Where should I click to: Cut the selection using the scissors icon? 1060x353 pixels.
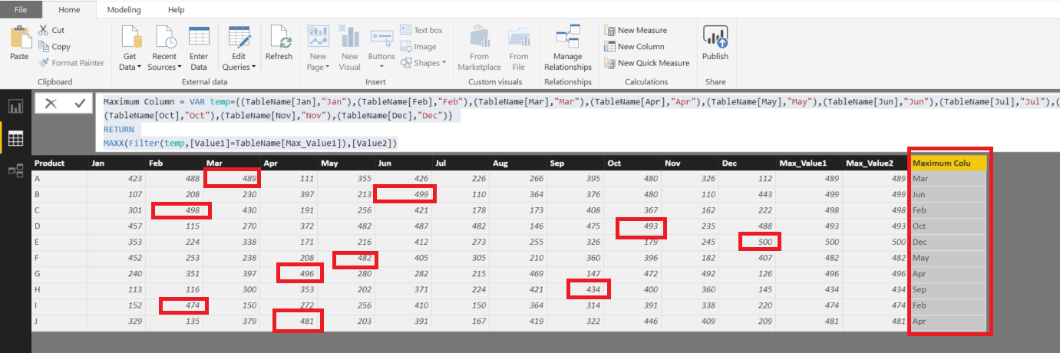(45, 30)
